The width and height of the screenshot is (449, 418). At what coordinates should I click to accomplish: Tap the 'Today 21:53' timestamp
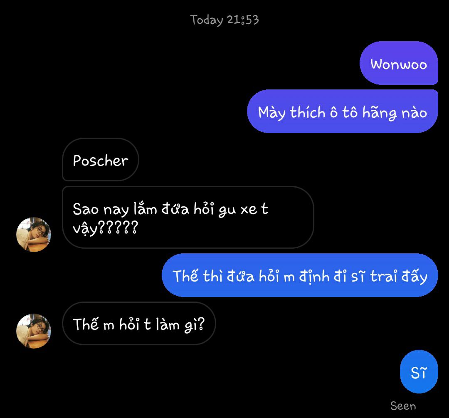point(224,20)
